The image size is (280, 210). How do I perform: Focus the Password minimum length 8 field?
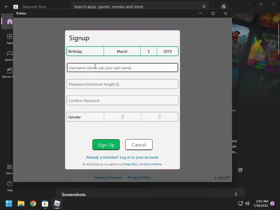click(x=122, y=84)
